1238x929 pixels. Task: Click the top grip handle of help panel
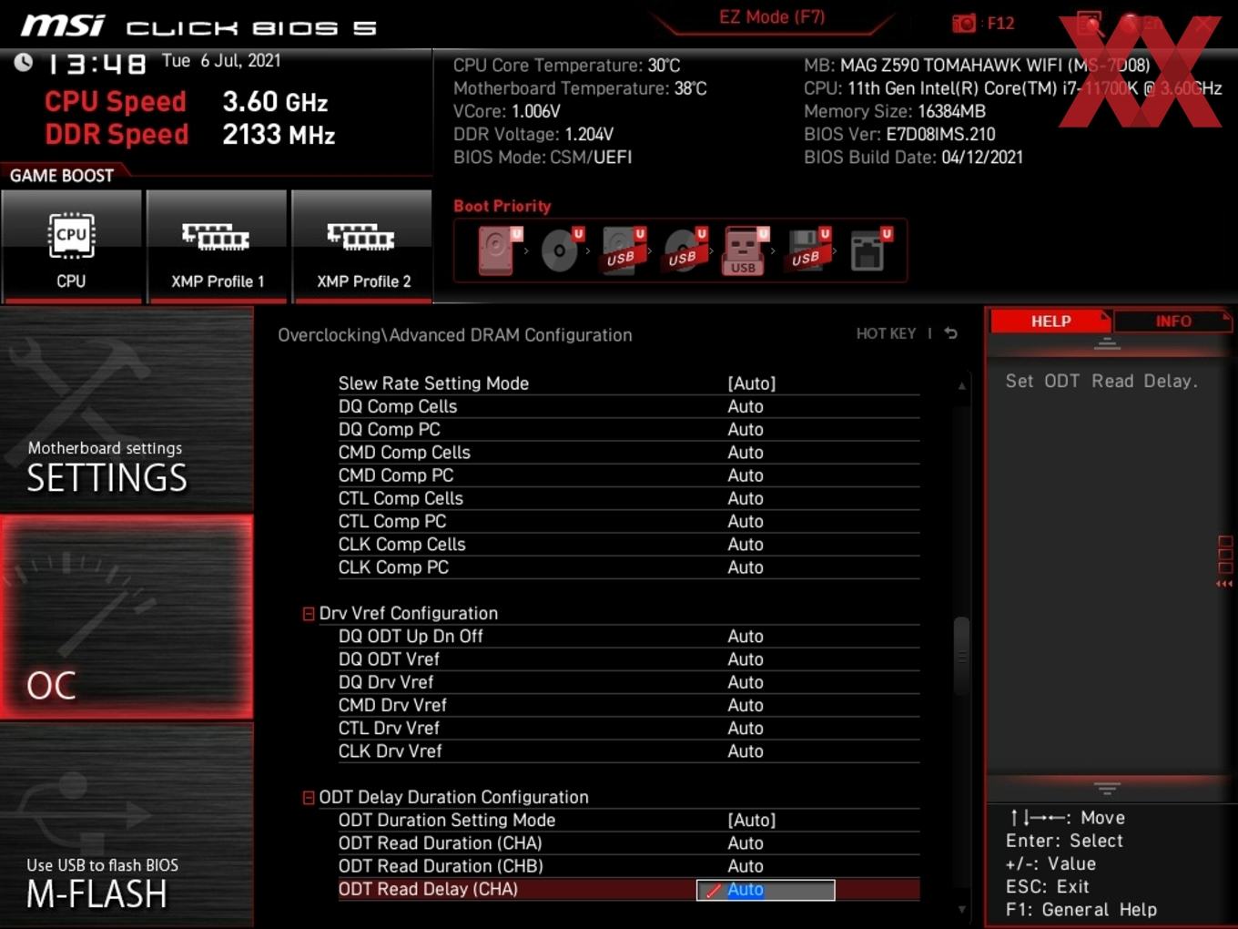[1107, 343]
